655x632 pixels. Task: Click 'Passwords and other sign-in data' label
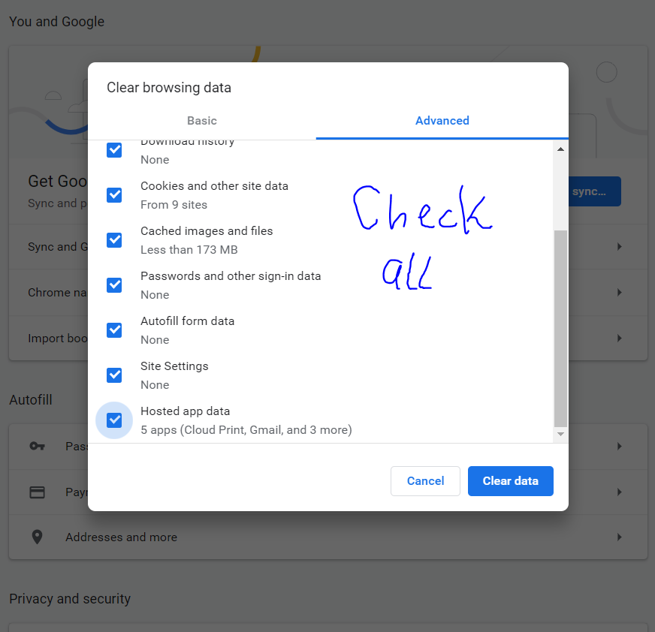point(231,276)
